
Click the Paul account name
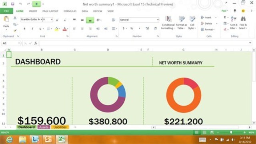coord(224,11)
